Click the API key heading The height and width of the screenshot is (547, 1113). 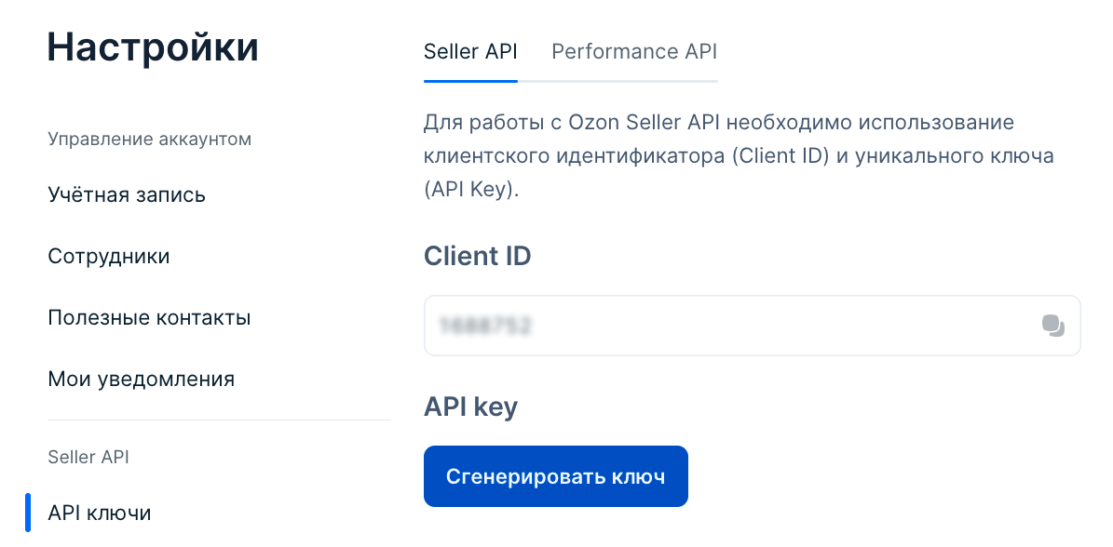coord(470,407)
